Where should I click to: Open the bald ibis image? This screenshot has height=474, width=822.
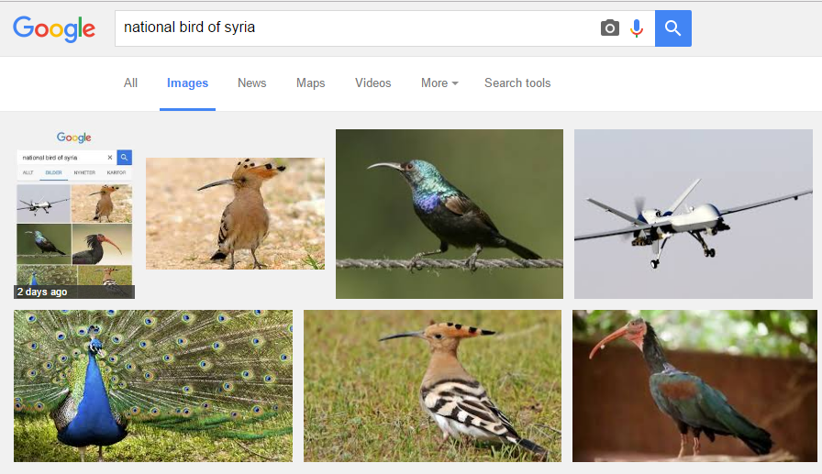pyautogui.click(x=694, y=385)
